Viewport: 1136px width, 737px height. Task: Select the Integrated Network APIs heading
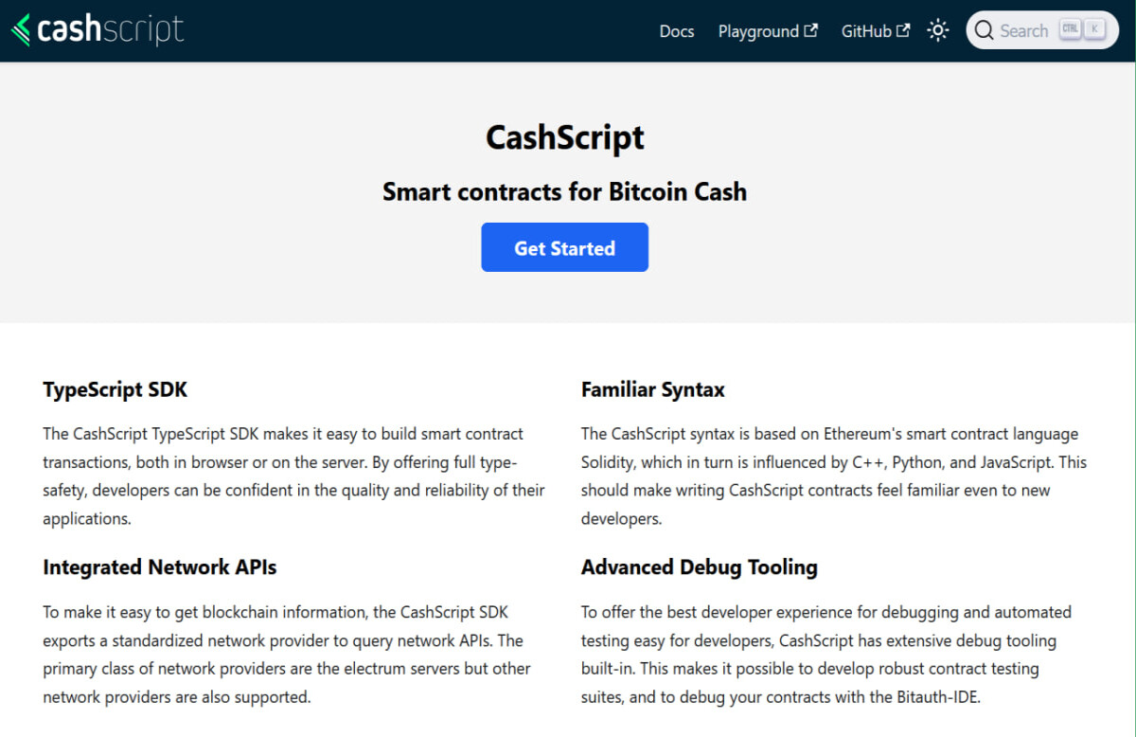pyautogui.click(x=159, y=567)
